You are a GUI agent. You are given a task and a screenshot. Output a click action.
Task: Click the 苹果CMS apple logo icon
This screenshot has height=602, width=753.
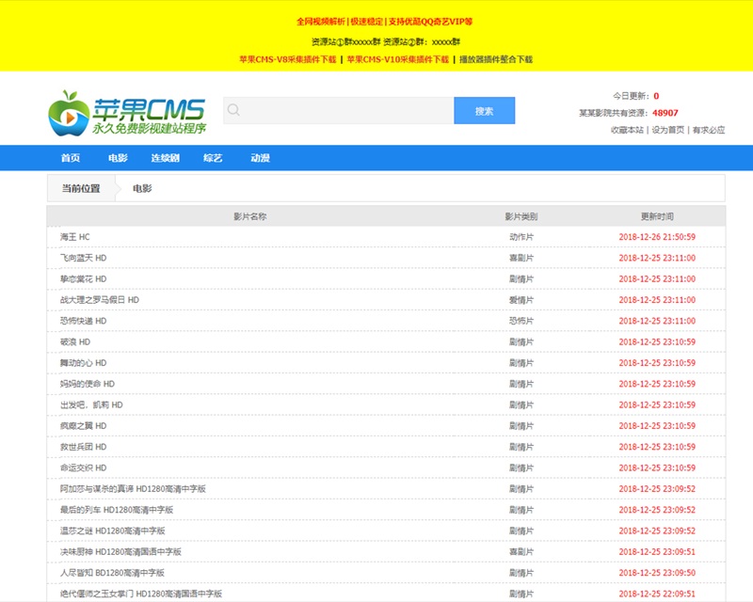pos(69,112)
